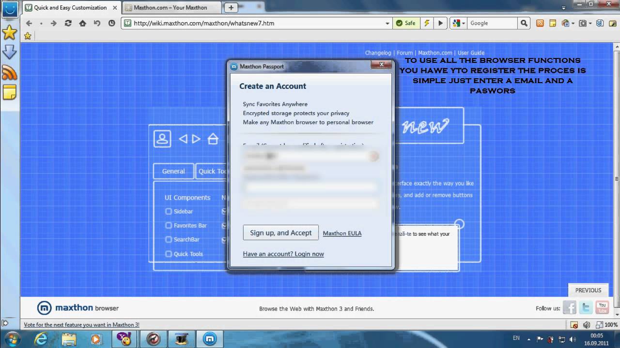Add bookmark with the favorites bar star
Screen dimensions: 620x348
click(28, 36)
